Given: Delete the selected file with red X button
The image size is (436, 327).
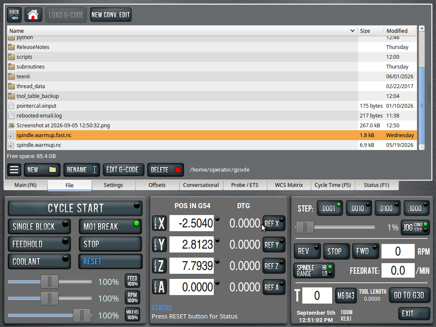Looking at the screenshot, I should (166, 169).
